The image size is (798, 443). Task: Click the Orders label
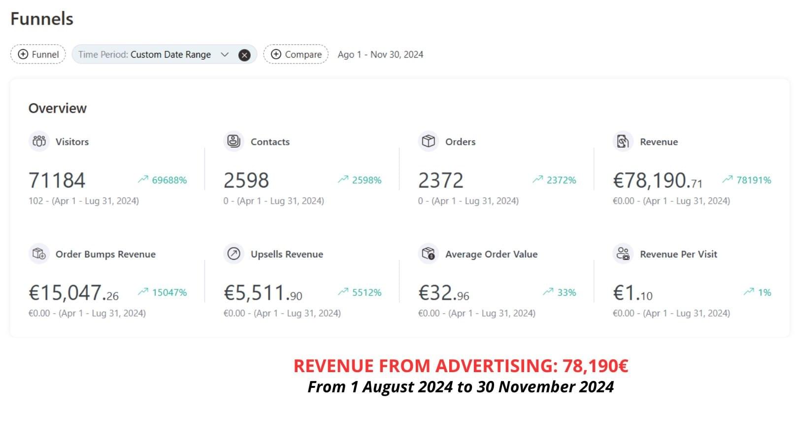[x=461, y=142]
